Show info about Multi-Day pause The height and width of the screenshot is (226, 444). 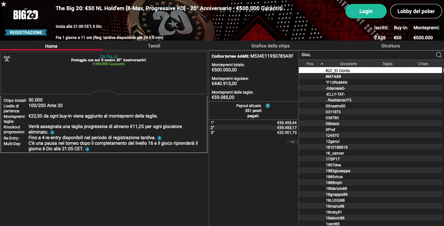click(x=87, y=149)
